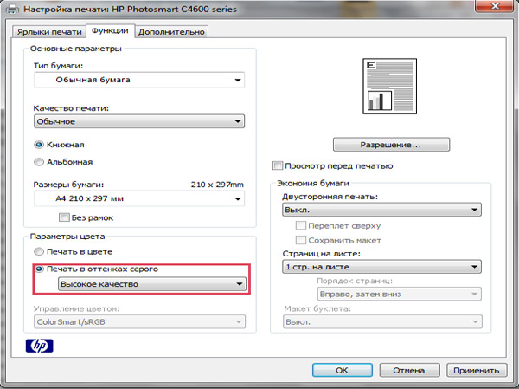This screenshot has height=389, width=519.
Task: Open the Макет буклета dropdown
Action: (382, 321)
